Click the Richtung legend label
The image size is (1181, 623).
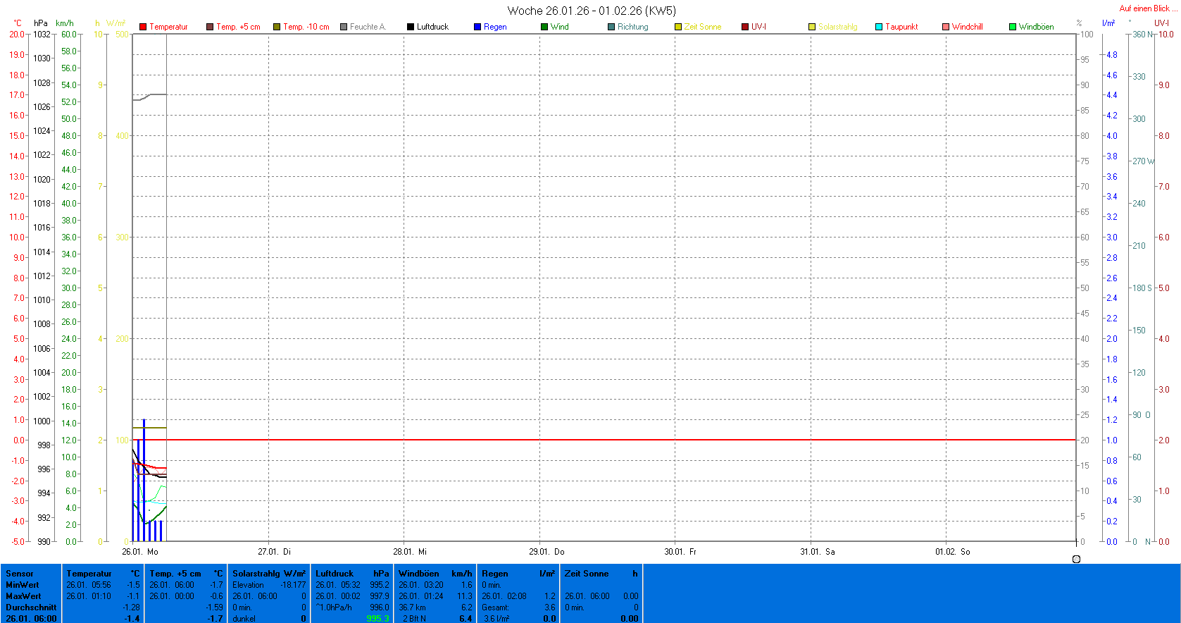[x=632, y=27]
